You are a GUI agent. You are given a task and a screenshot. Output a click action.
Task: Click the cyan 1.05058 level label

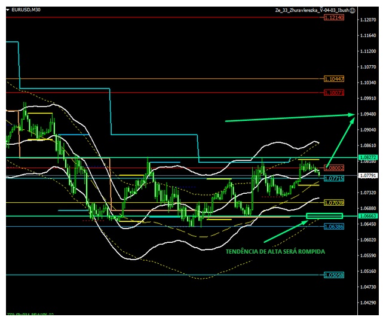[x=333, y=275]
